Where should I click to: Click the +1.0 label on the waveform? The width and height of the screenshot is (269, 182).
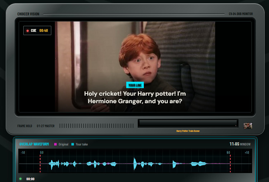247,153
